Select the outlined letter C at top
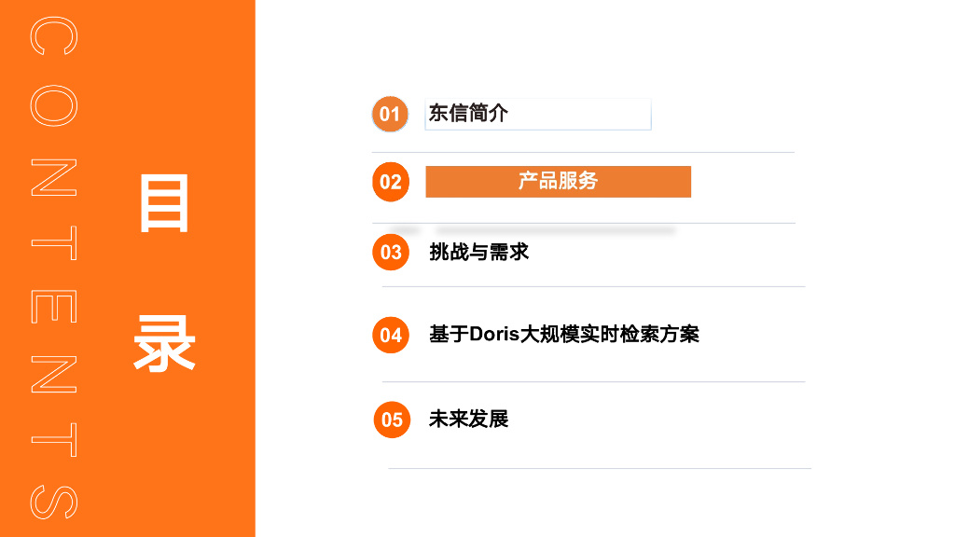 [x=54, y=37]
